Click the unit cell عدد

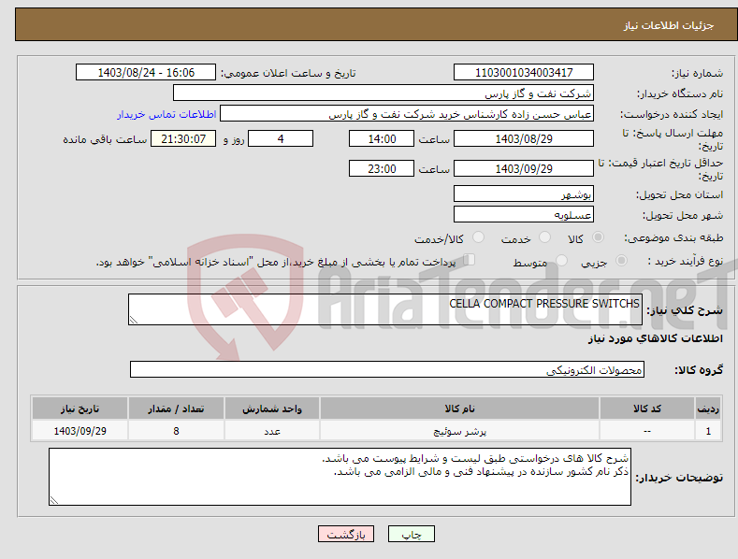tap(271, 431)
